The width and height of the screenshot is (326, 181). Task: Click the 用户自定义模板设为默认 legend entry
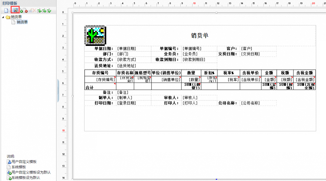click(29, 172)
